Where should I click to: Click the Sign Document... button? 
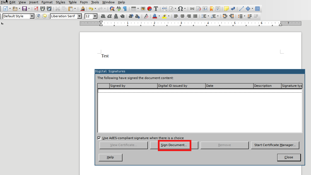pos(174,145)
